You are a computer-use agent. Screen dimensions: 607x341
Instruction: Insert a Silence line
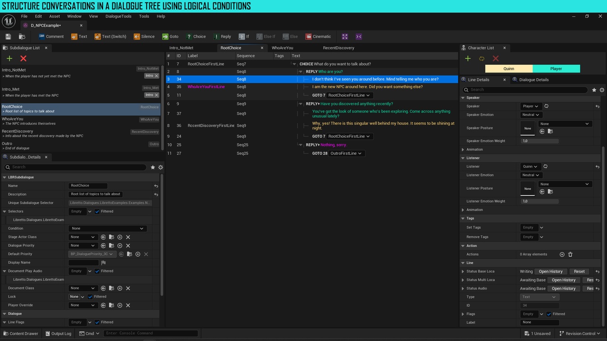[x=144, y=36]
